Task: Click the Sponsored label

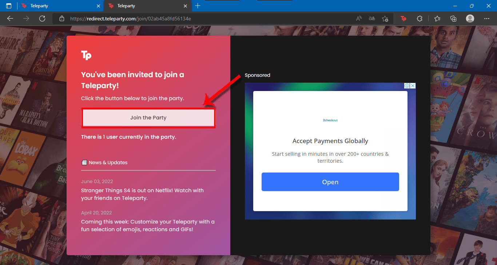Action: click(x=258, y=75)
